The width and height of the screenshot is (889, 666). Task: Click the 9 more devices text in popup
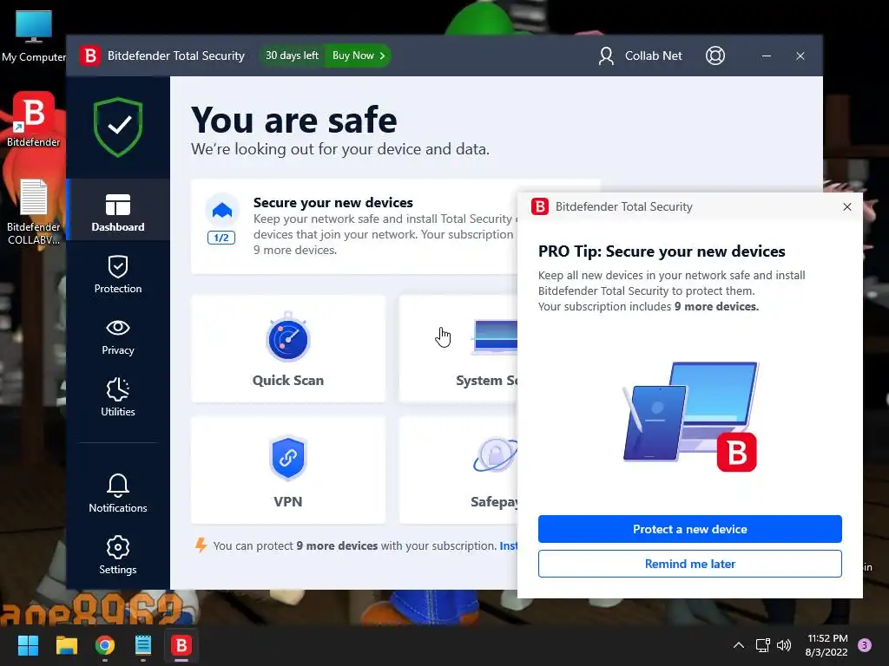(716, 306)
